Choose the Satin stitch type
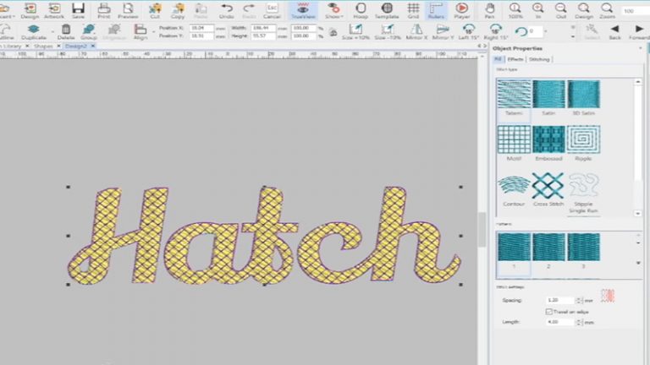 click(x=548, y=98)
